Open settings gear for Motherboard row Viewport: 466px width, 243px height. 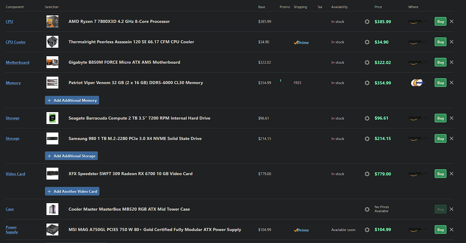click(367, 62)
